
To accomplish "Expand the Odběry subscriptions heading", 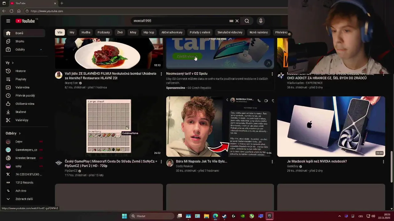I will 13,133.
